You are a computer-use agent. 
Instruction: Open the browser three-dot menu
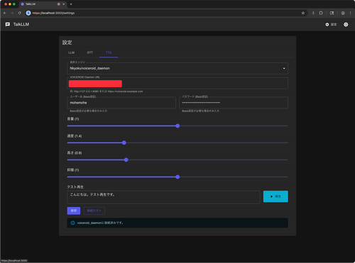click(351, 13)
